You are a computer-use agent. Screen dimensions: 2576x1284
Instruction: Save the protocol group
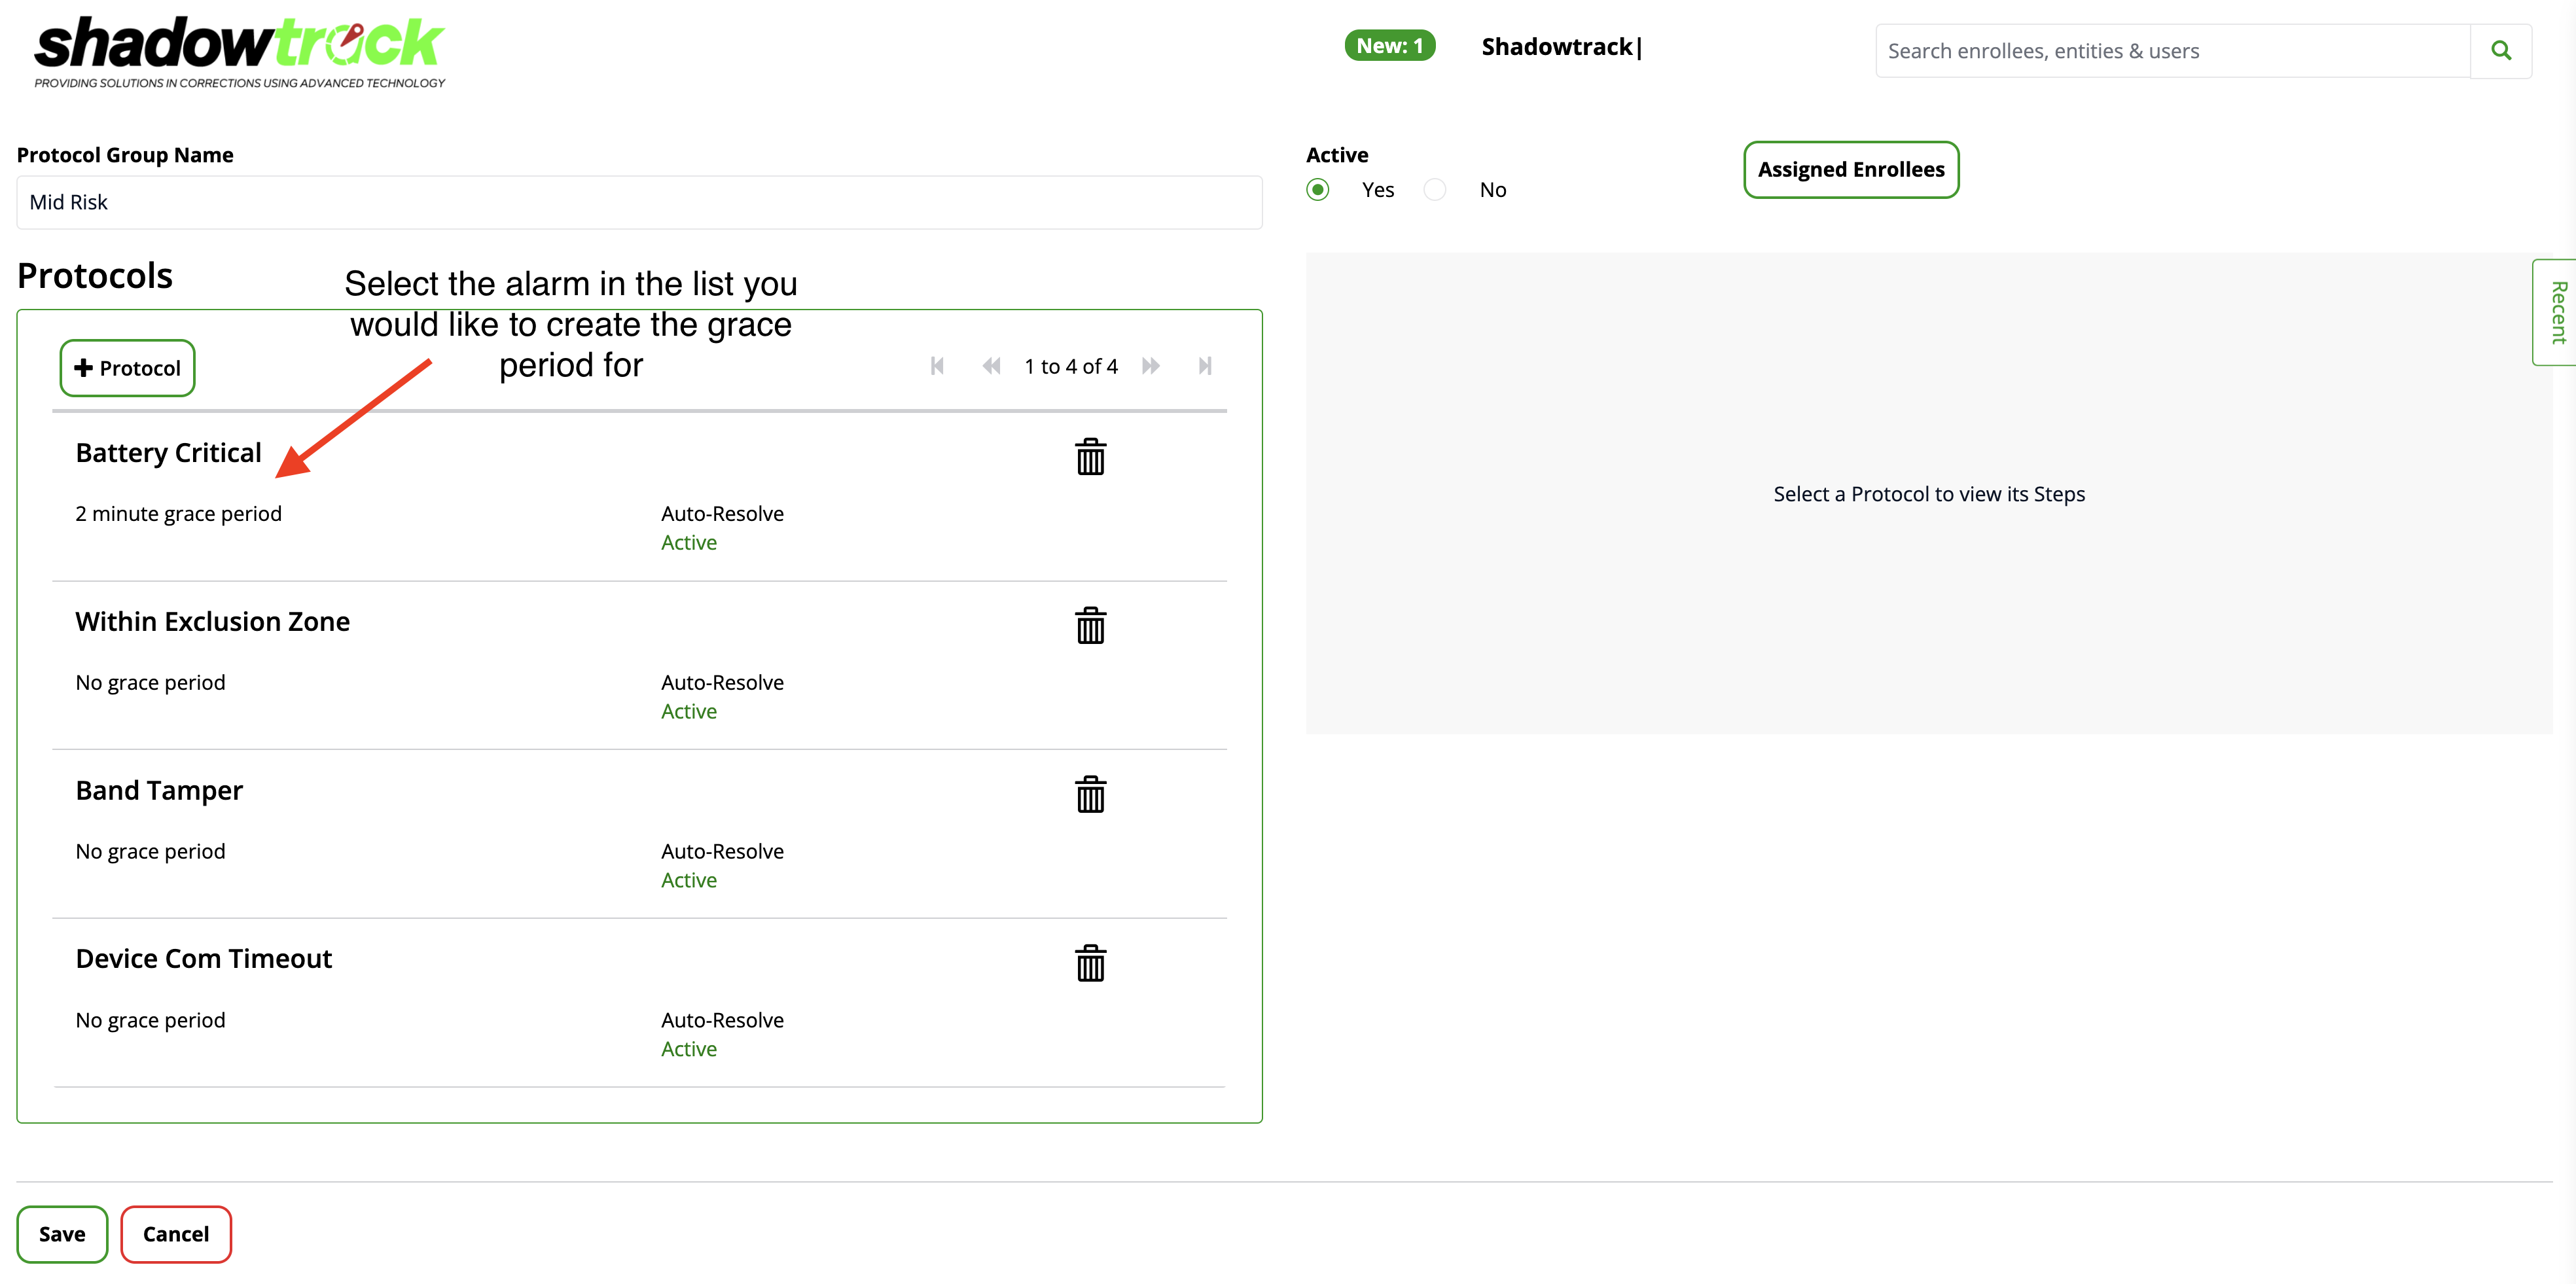[62, 1234]
